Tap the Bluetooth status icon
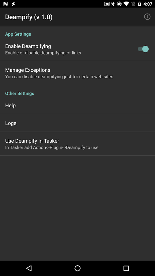Screen dimensions: 155x276 [113, 4]
